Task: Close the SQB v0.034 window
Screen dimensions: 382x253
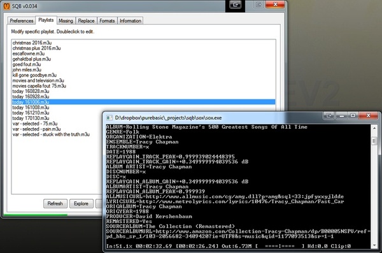Action: coord(275,4)
